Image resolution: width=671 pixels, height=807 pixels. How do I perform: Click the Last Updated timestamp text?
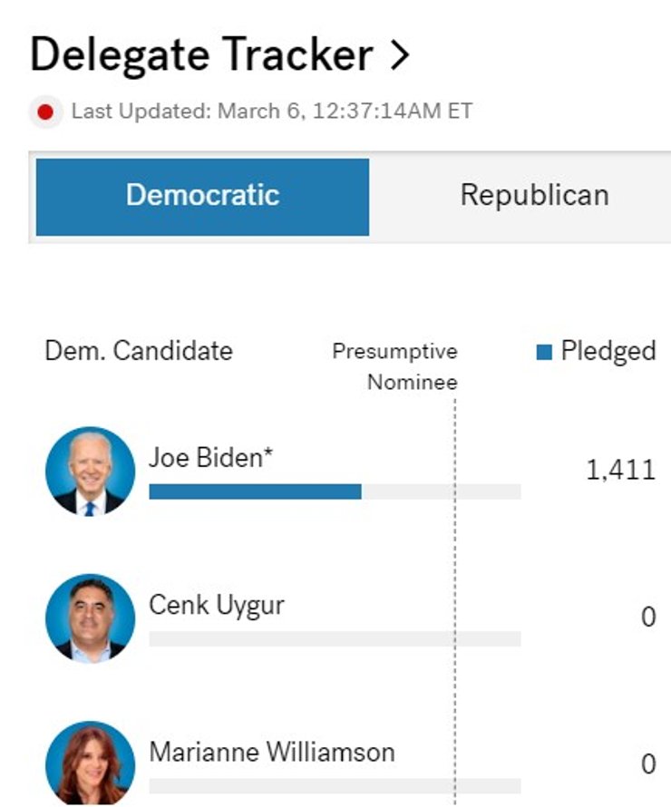click(x=272, y=112)
